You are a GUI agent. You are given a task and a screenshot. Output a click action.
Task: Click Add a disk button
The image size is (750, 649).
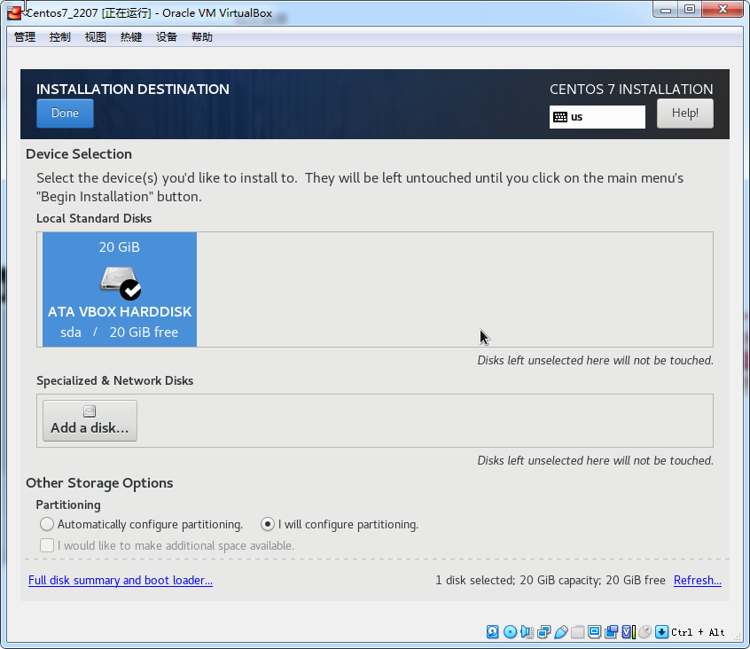tap(90, 420)
